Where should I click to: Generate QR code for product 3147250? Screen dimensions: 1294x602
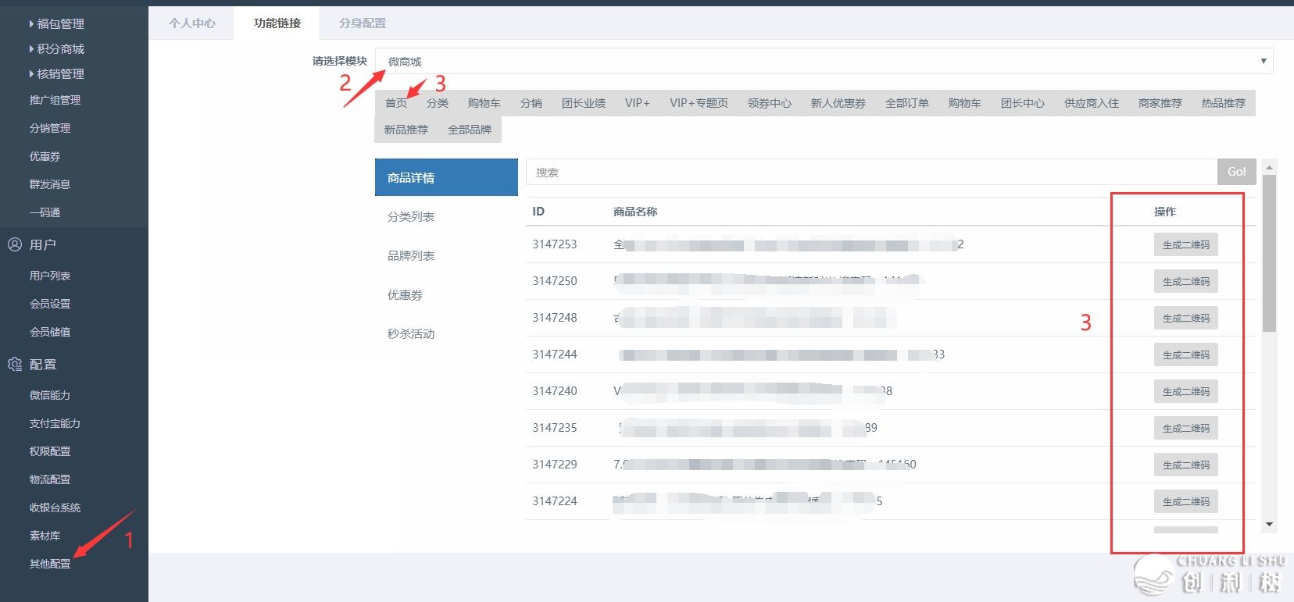1186,281
